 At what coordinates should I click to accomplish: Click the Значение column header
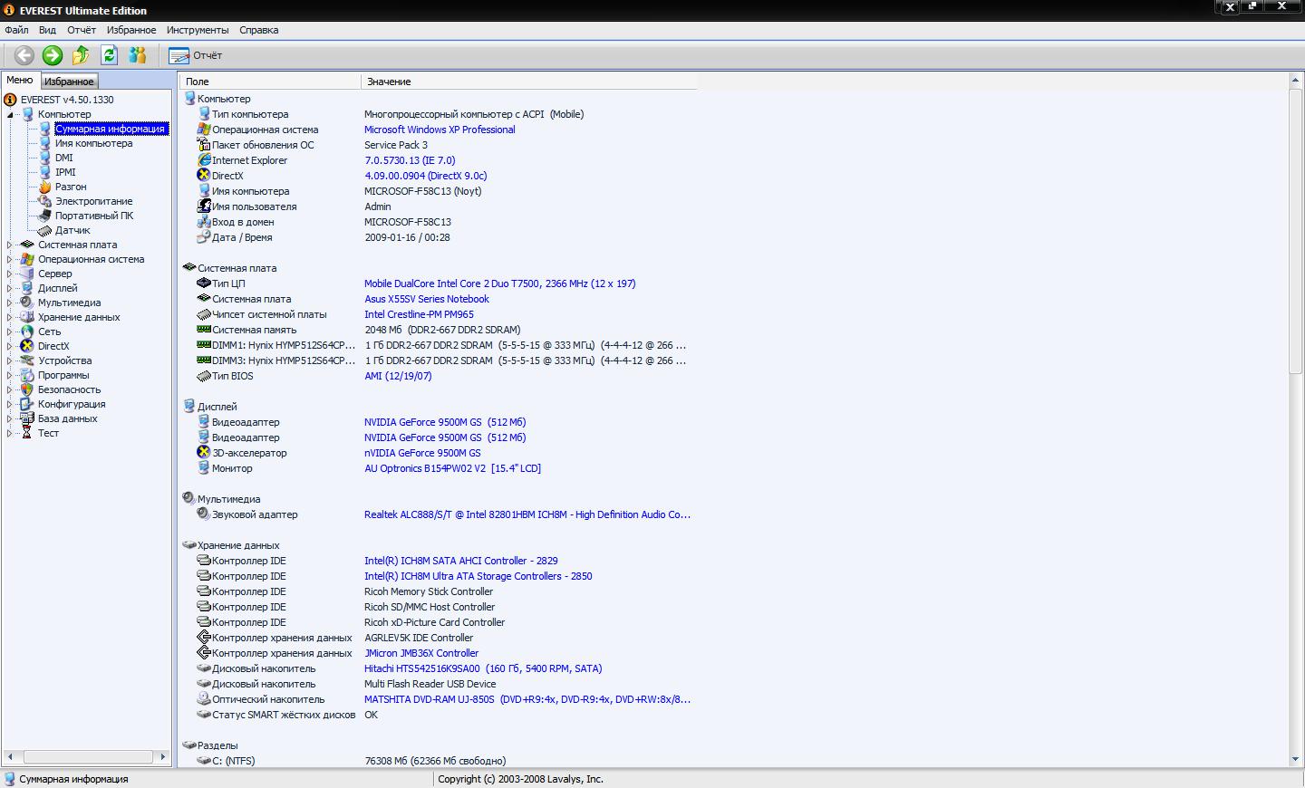pyautogui.click(x=528, y=82)
